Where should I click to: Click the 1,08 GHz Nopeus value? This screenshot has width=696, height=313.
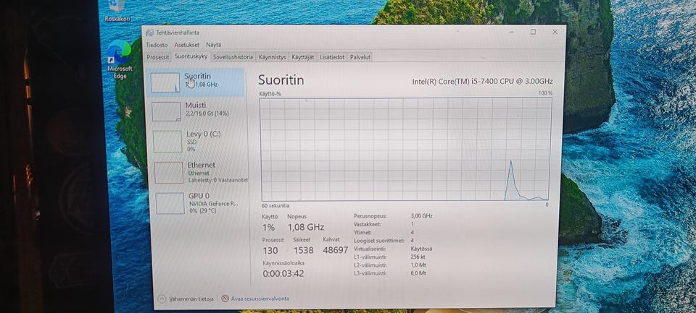(306, 228)
